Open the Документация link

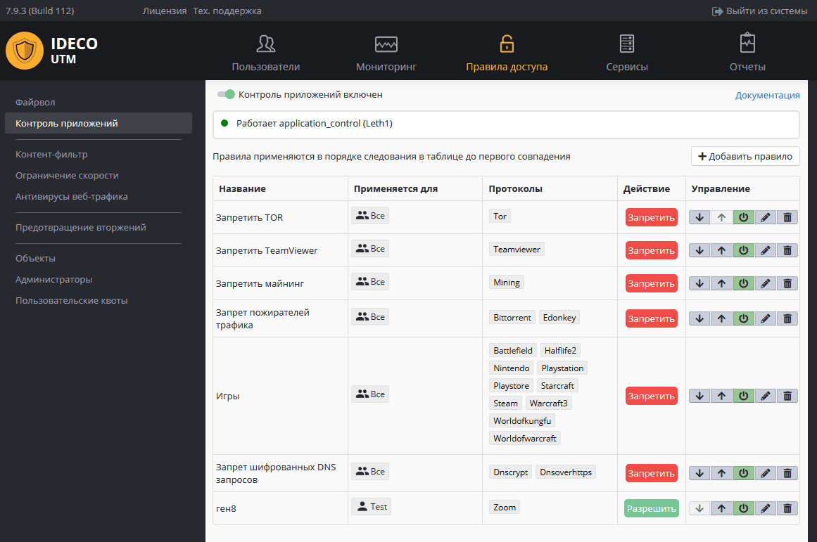point(767,95)
